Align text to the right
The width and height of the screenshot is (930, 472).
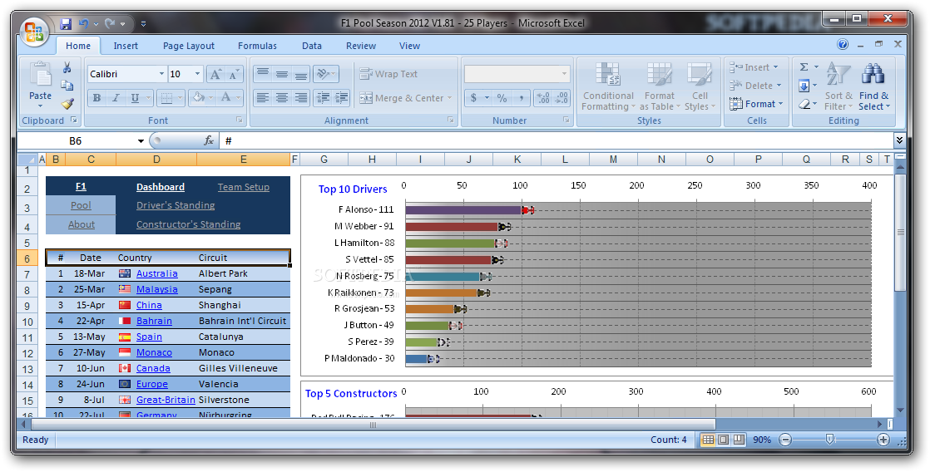pyautogui.click(x=300, y=98)
